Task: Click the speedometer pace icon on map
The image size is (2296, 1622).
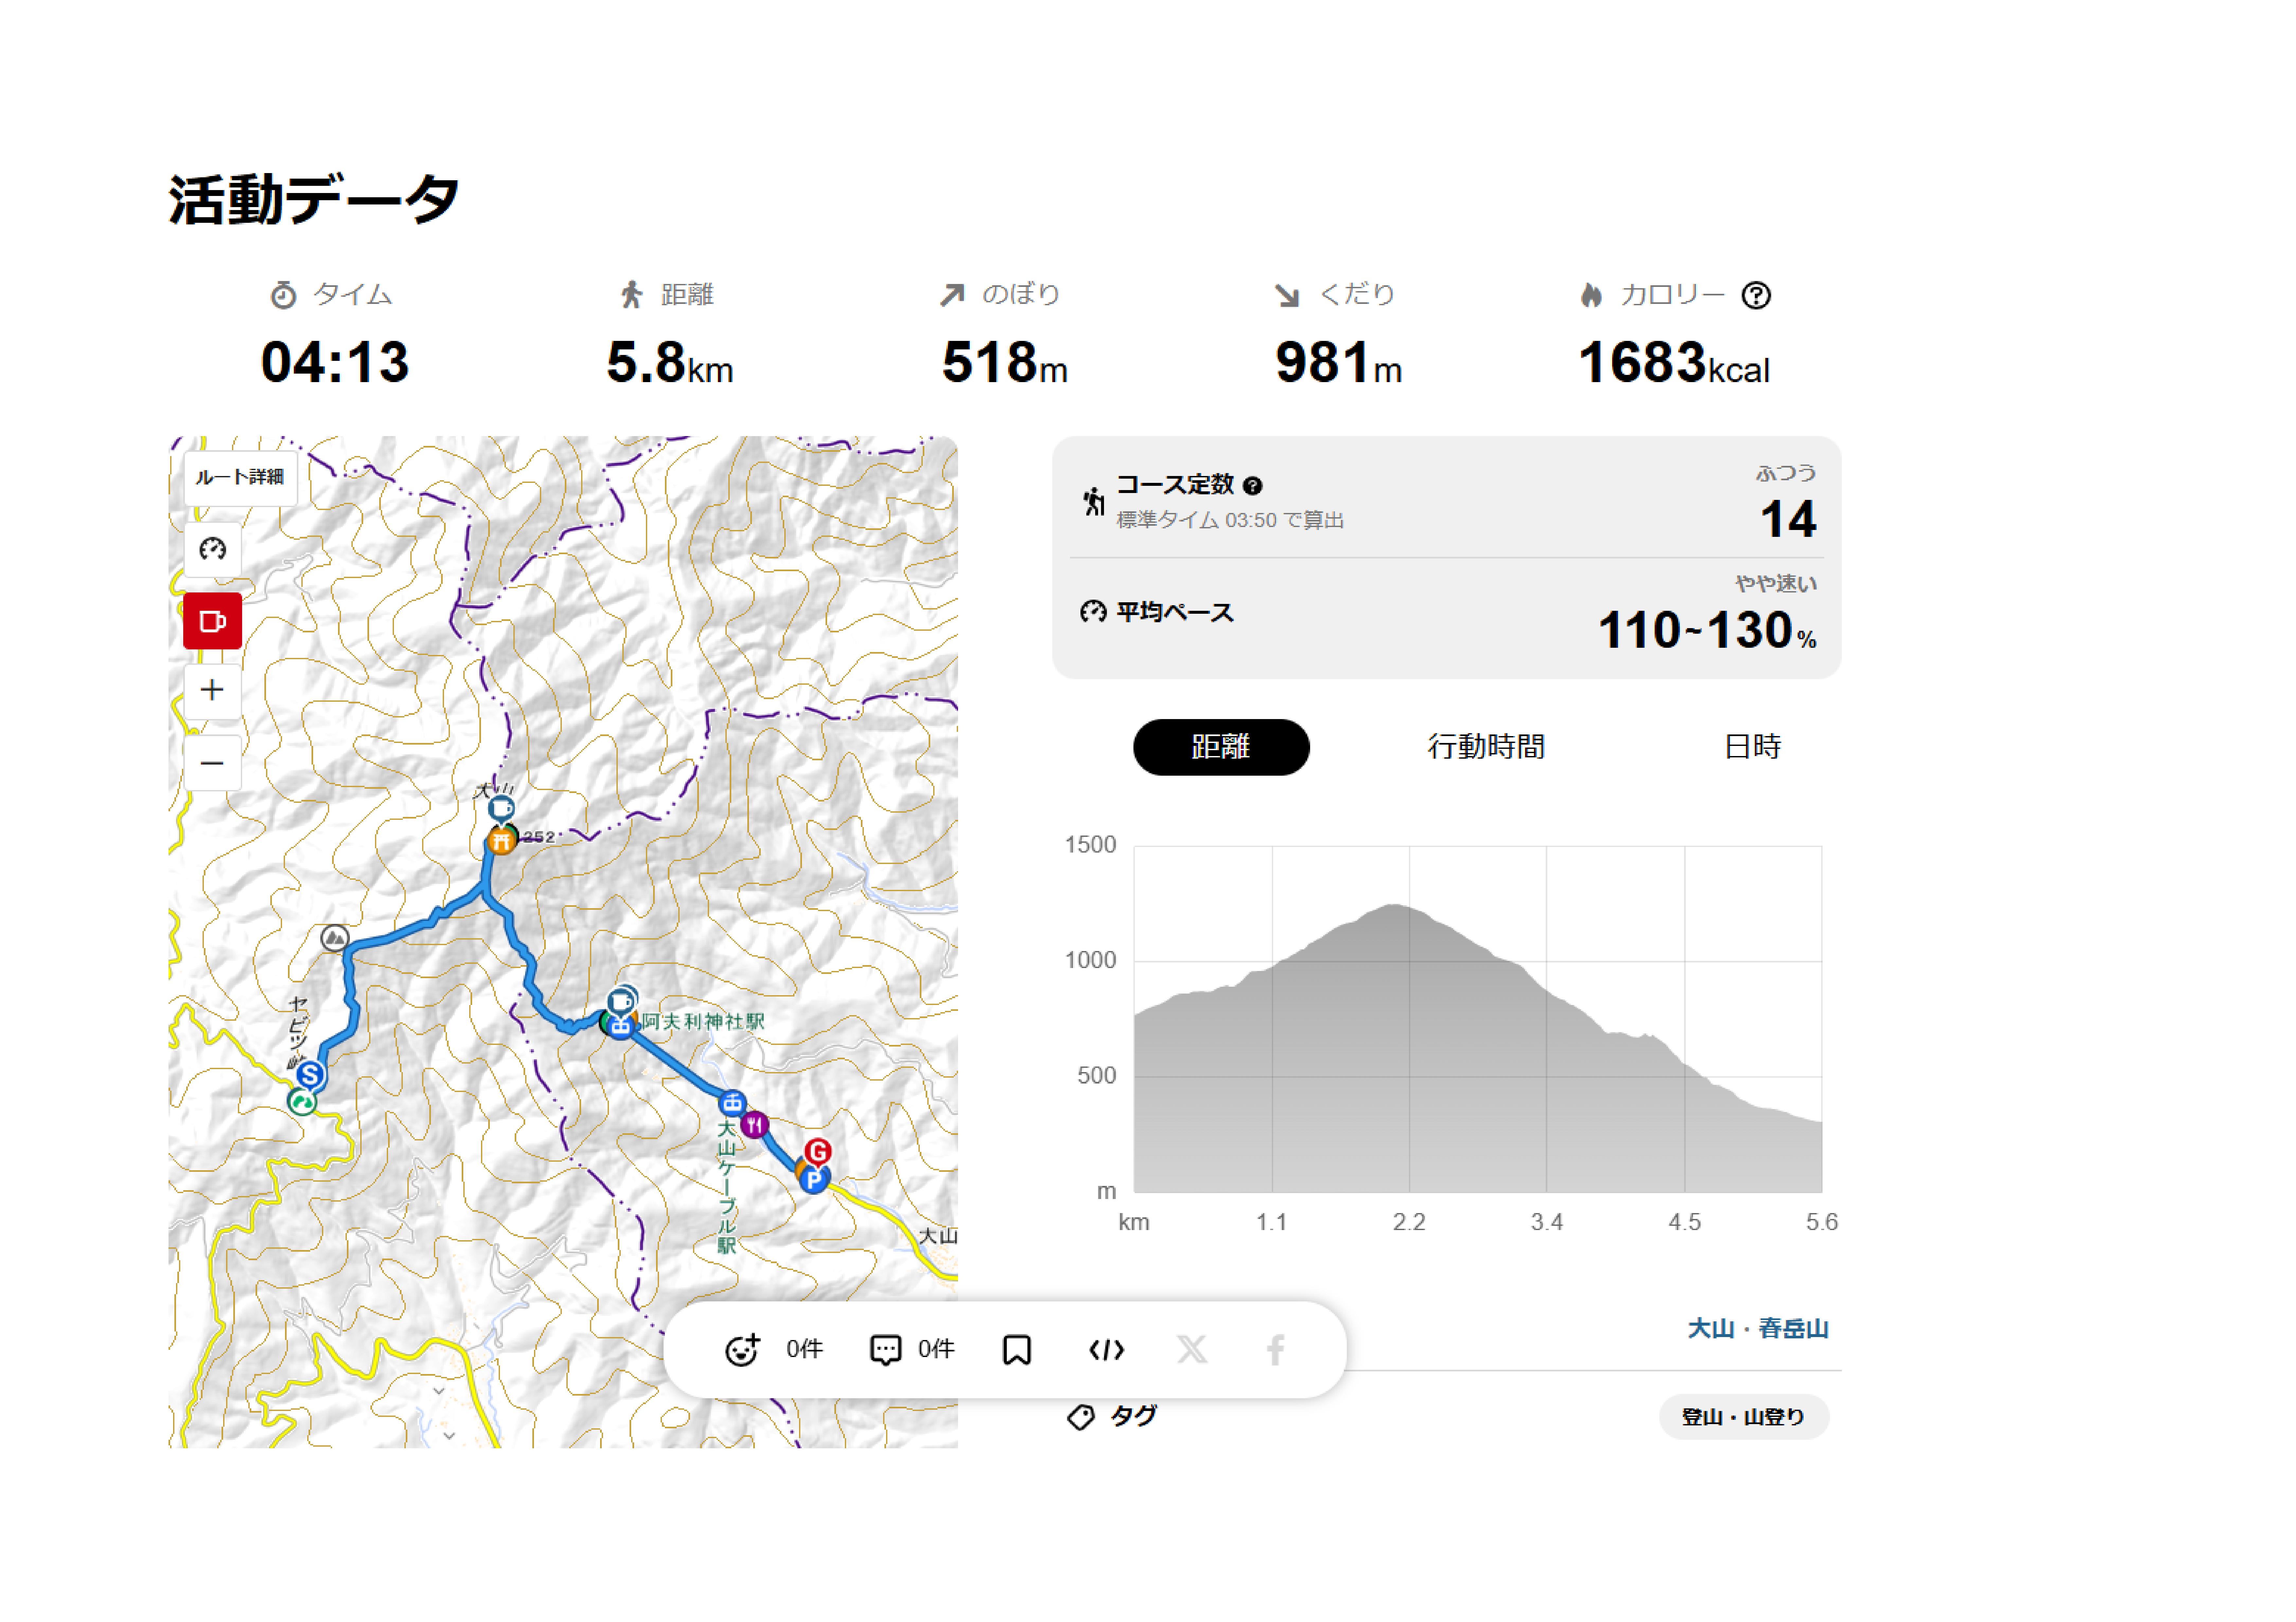Action: (x=212, y=549)
